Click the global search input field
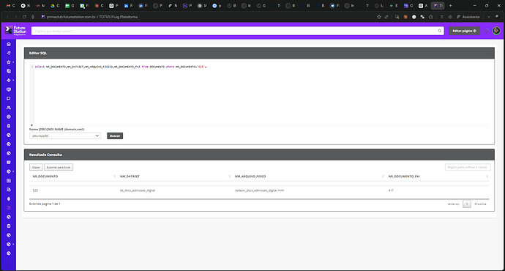This screenshot has height=271, width=505. click(x=237, y=31)
